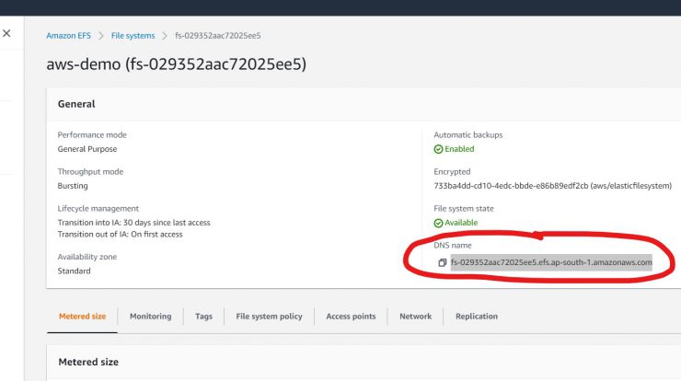Select the General Purpose performance value
This screenshot has height=381, width=681.
[x=87, y=149]
